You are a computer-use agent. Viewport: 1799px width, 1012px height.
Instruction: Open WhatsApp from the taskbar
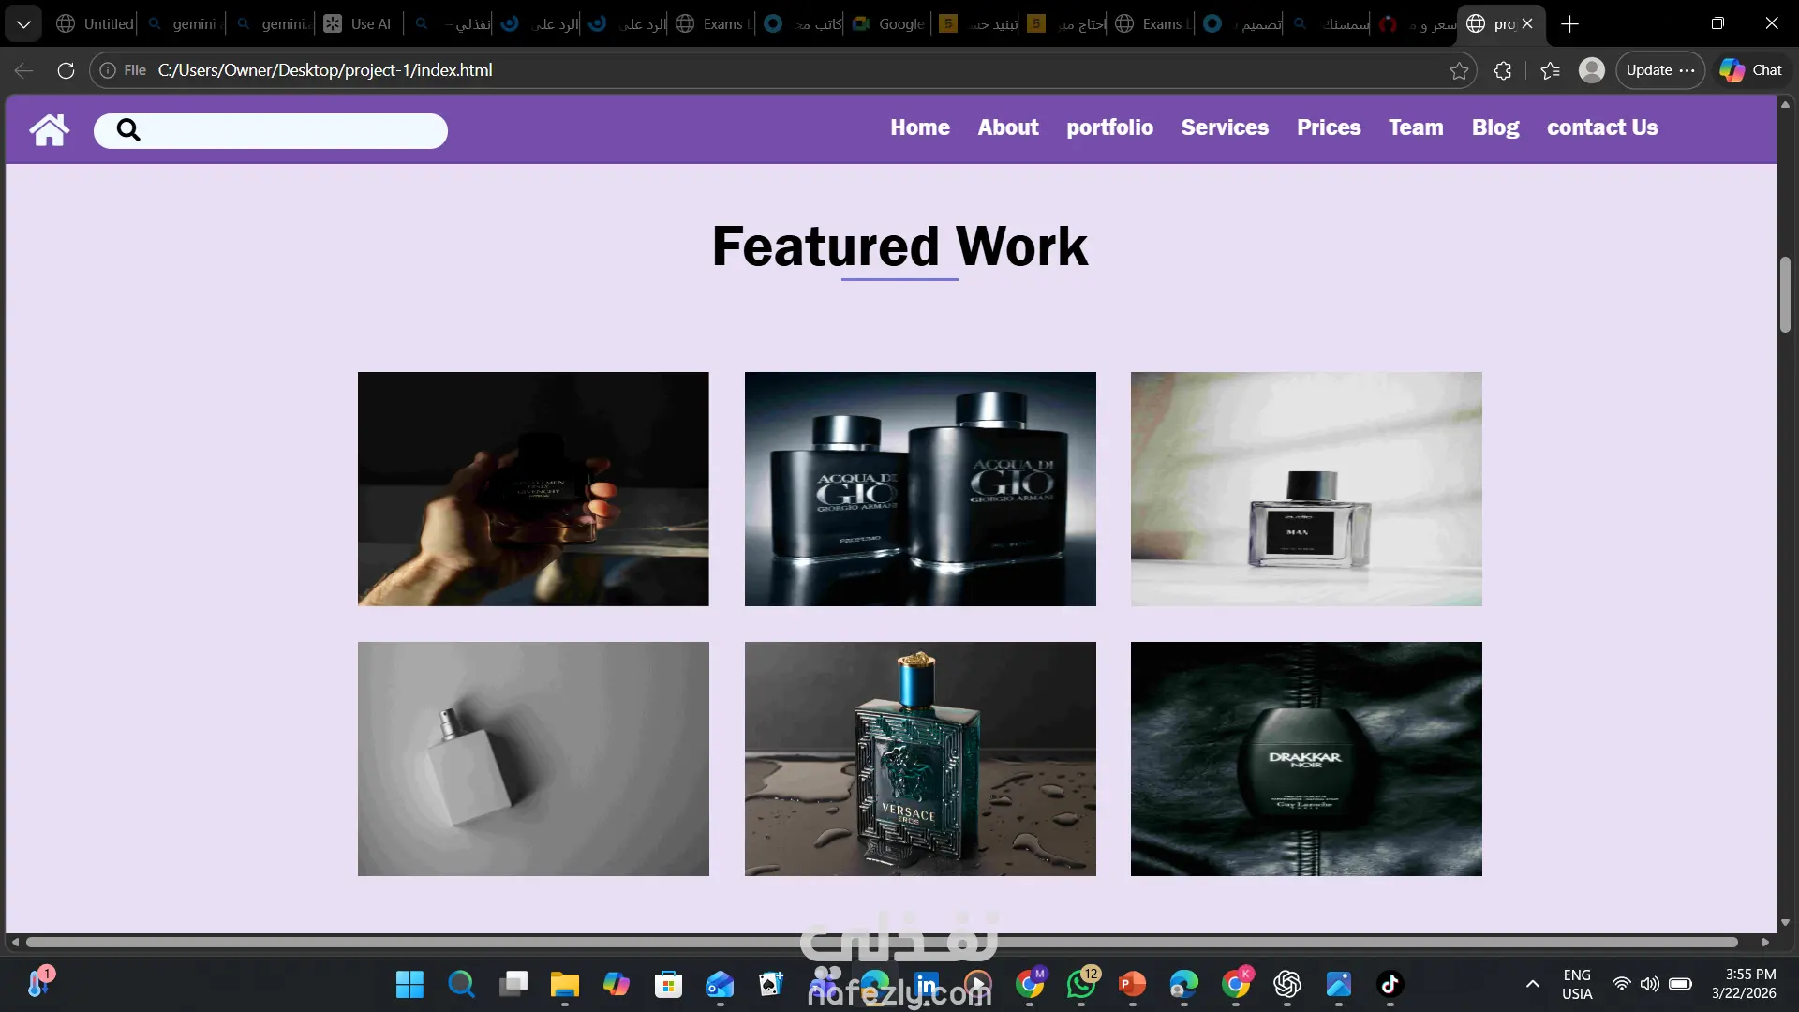click(1081, 984)
